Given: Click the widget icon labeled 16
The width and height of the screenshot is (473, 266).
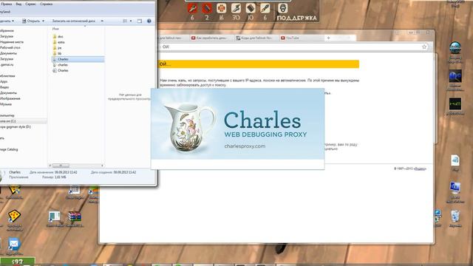Looking at the screenshot, I should 222,8.
